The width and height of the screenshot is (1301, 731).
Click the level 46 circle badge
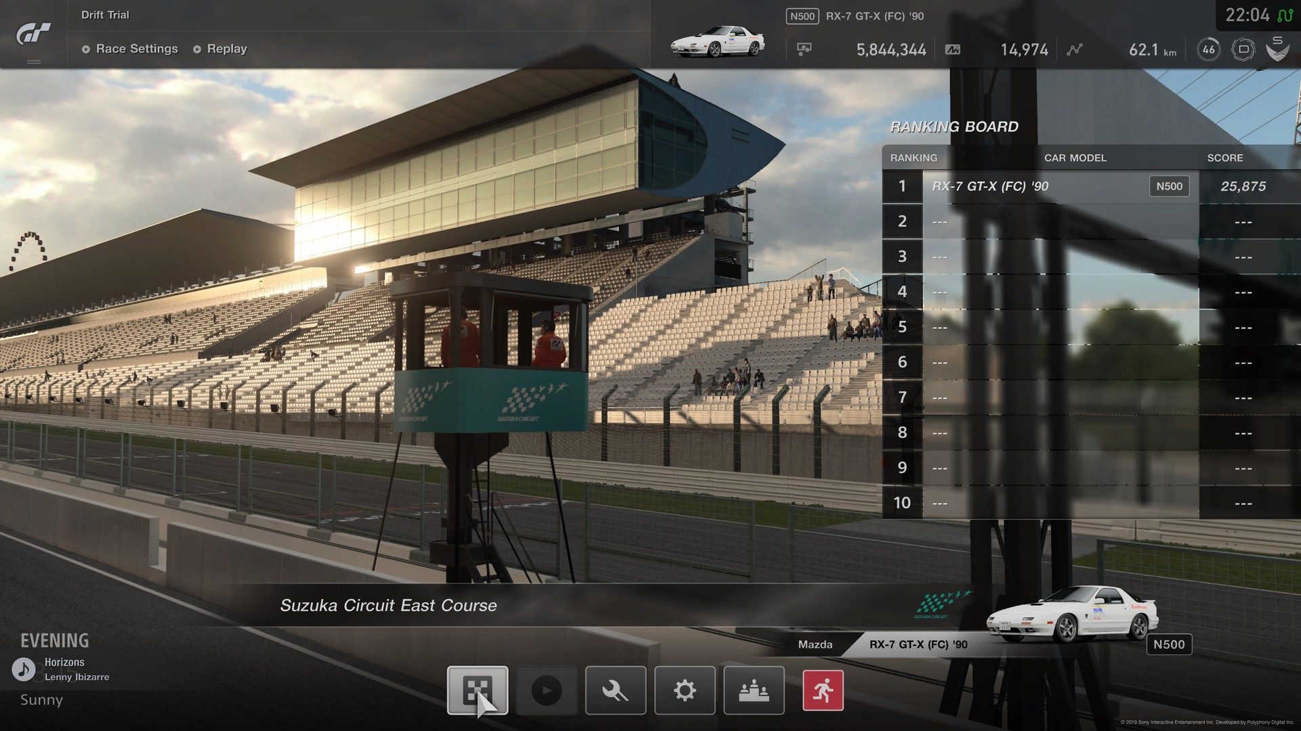[x=1208, y=49]
